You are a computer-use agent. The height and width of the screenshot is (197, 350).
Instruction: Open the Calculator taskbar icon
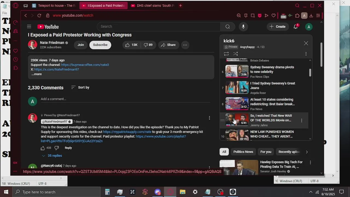pos(107,192)
